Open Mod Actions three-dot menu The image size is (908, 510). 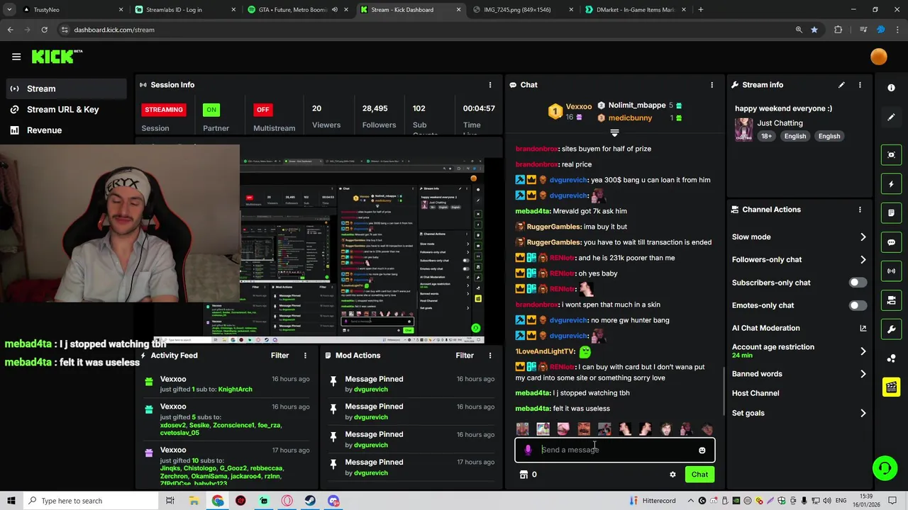click(489, 356)
